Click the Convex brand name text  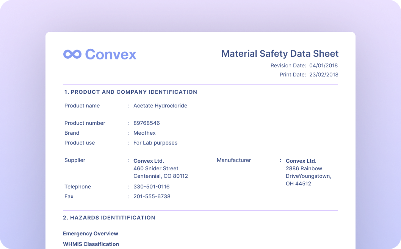pyautogui.click(x=110, y=54)
